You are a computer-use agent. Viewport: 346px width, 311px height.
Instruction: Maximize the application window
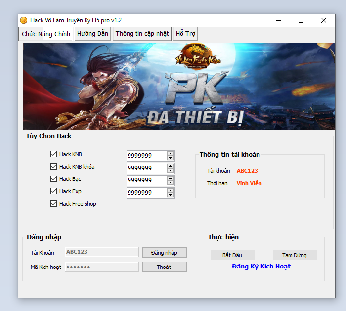pos(301,20)
